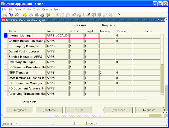Open the View menu

pyautogui.click(x=18, y=10)
